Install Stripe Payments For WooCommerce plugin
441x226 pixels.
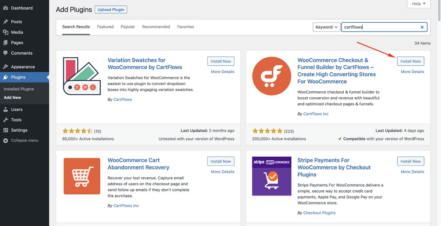[x=410, y=161]
